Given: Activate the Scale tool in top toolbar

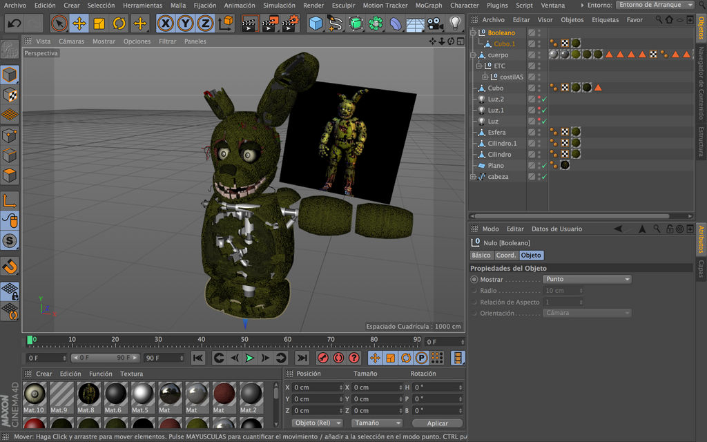Looking at the screenshot, I should coord(99,23).
